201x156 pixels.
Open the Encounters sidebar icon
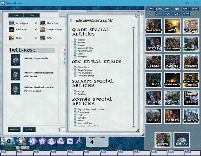tap(191, 44)
